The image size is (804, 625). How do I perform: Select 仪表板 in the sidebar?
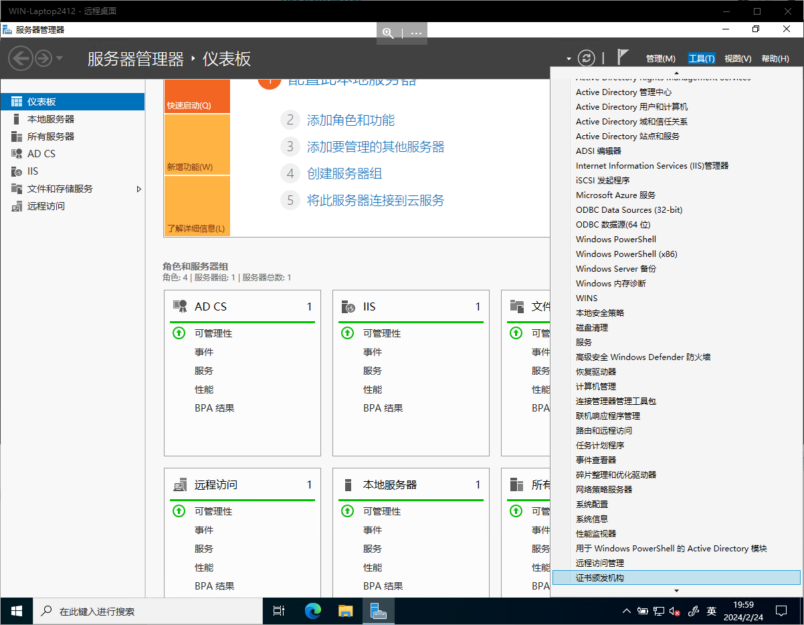coord(72,102)
